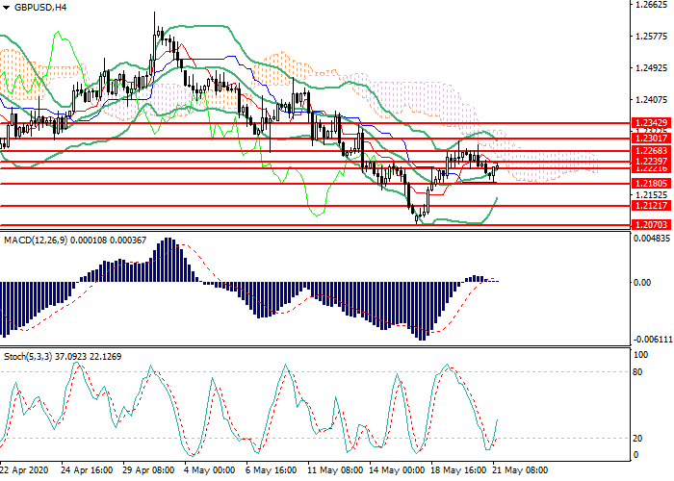Click the triangle icon beside GBPUSD,H4
Screen dimensions: 674x481
click(x=6, y=7)
